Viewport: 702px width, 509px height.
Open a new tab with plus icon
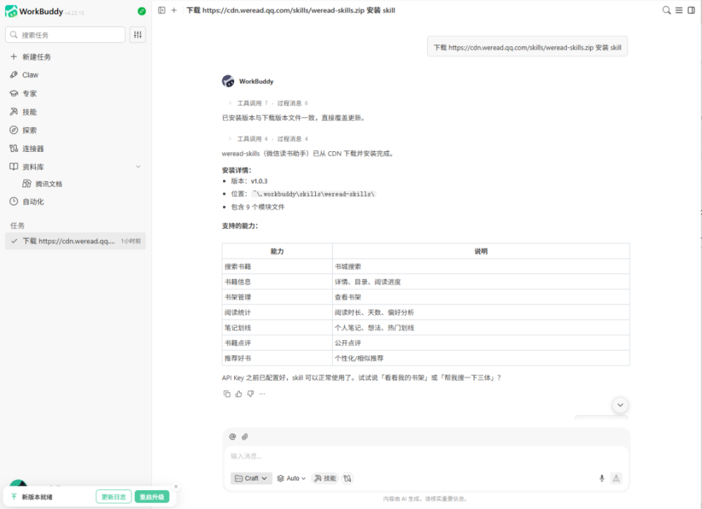(174, 10)
